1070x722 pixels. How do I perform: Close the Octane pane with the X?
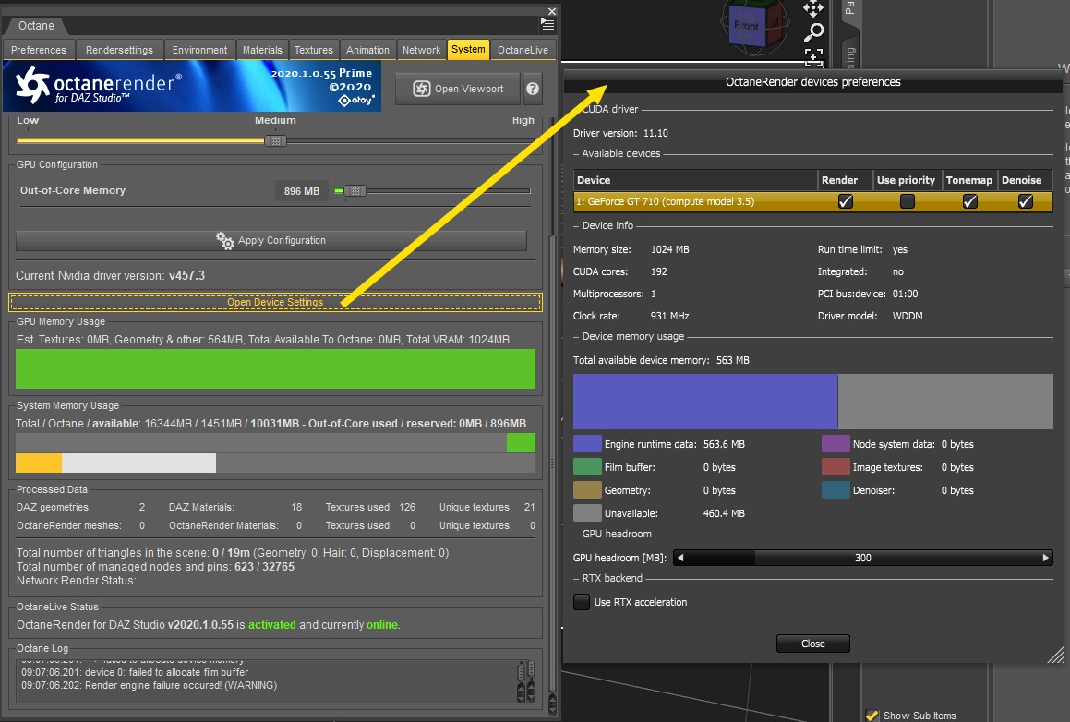point(552,11)
